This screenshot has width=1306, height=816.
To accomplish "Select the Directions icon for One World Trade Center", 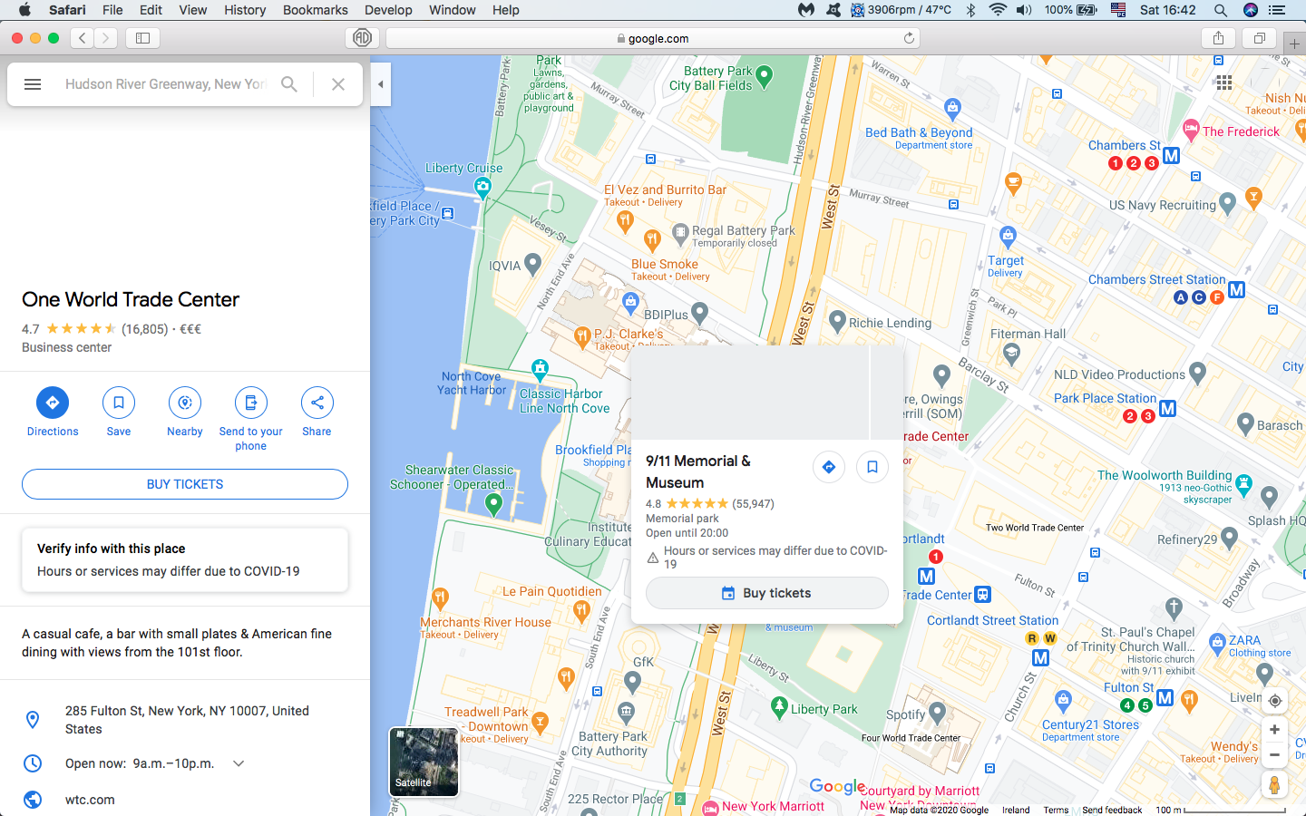I will click(52, 402).
